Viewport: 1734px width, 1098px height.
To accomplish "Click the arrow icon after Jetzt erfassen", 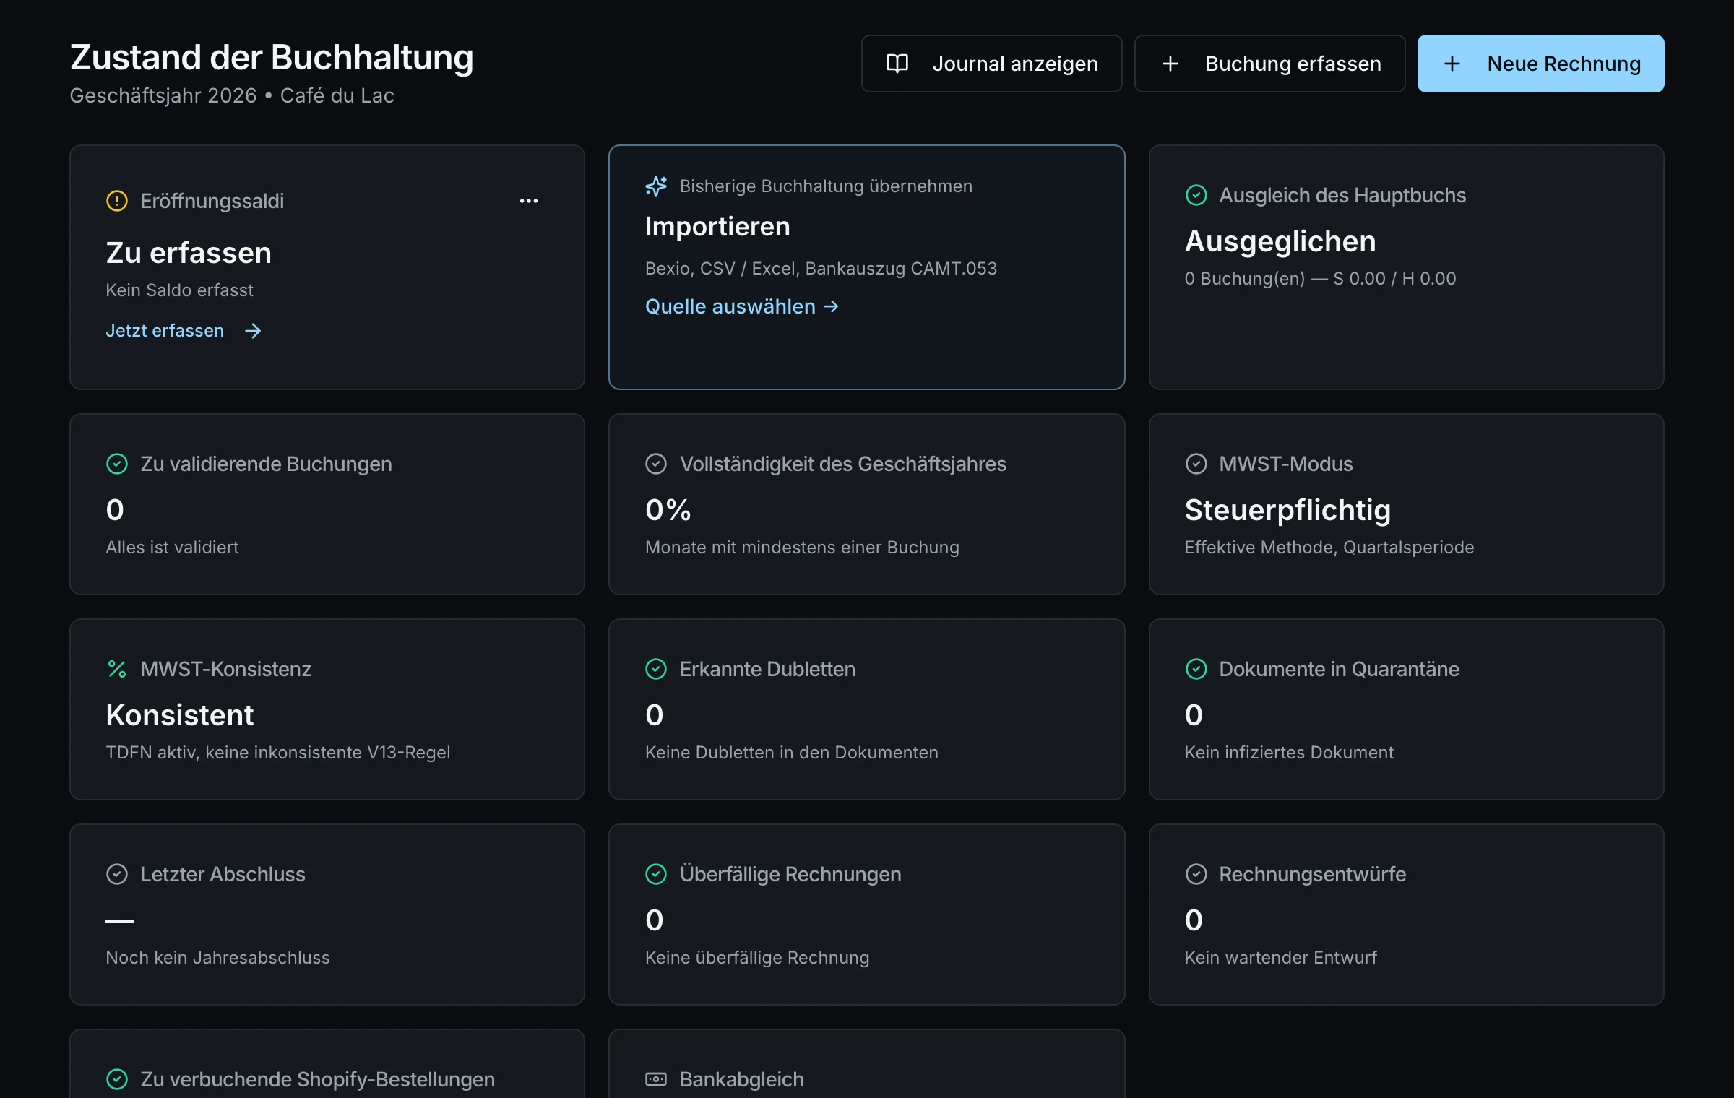I will 253,331.
